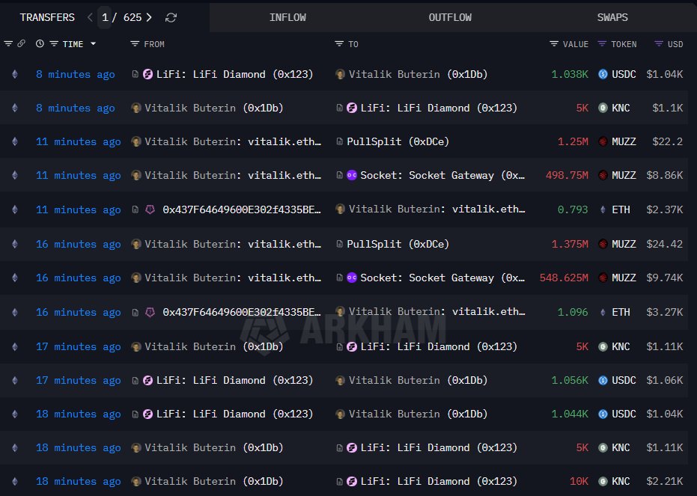
Task: Open the chain filter icon in header
Action: click(8, 43)
